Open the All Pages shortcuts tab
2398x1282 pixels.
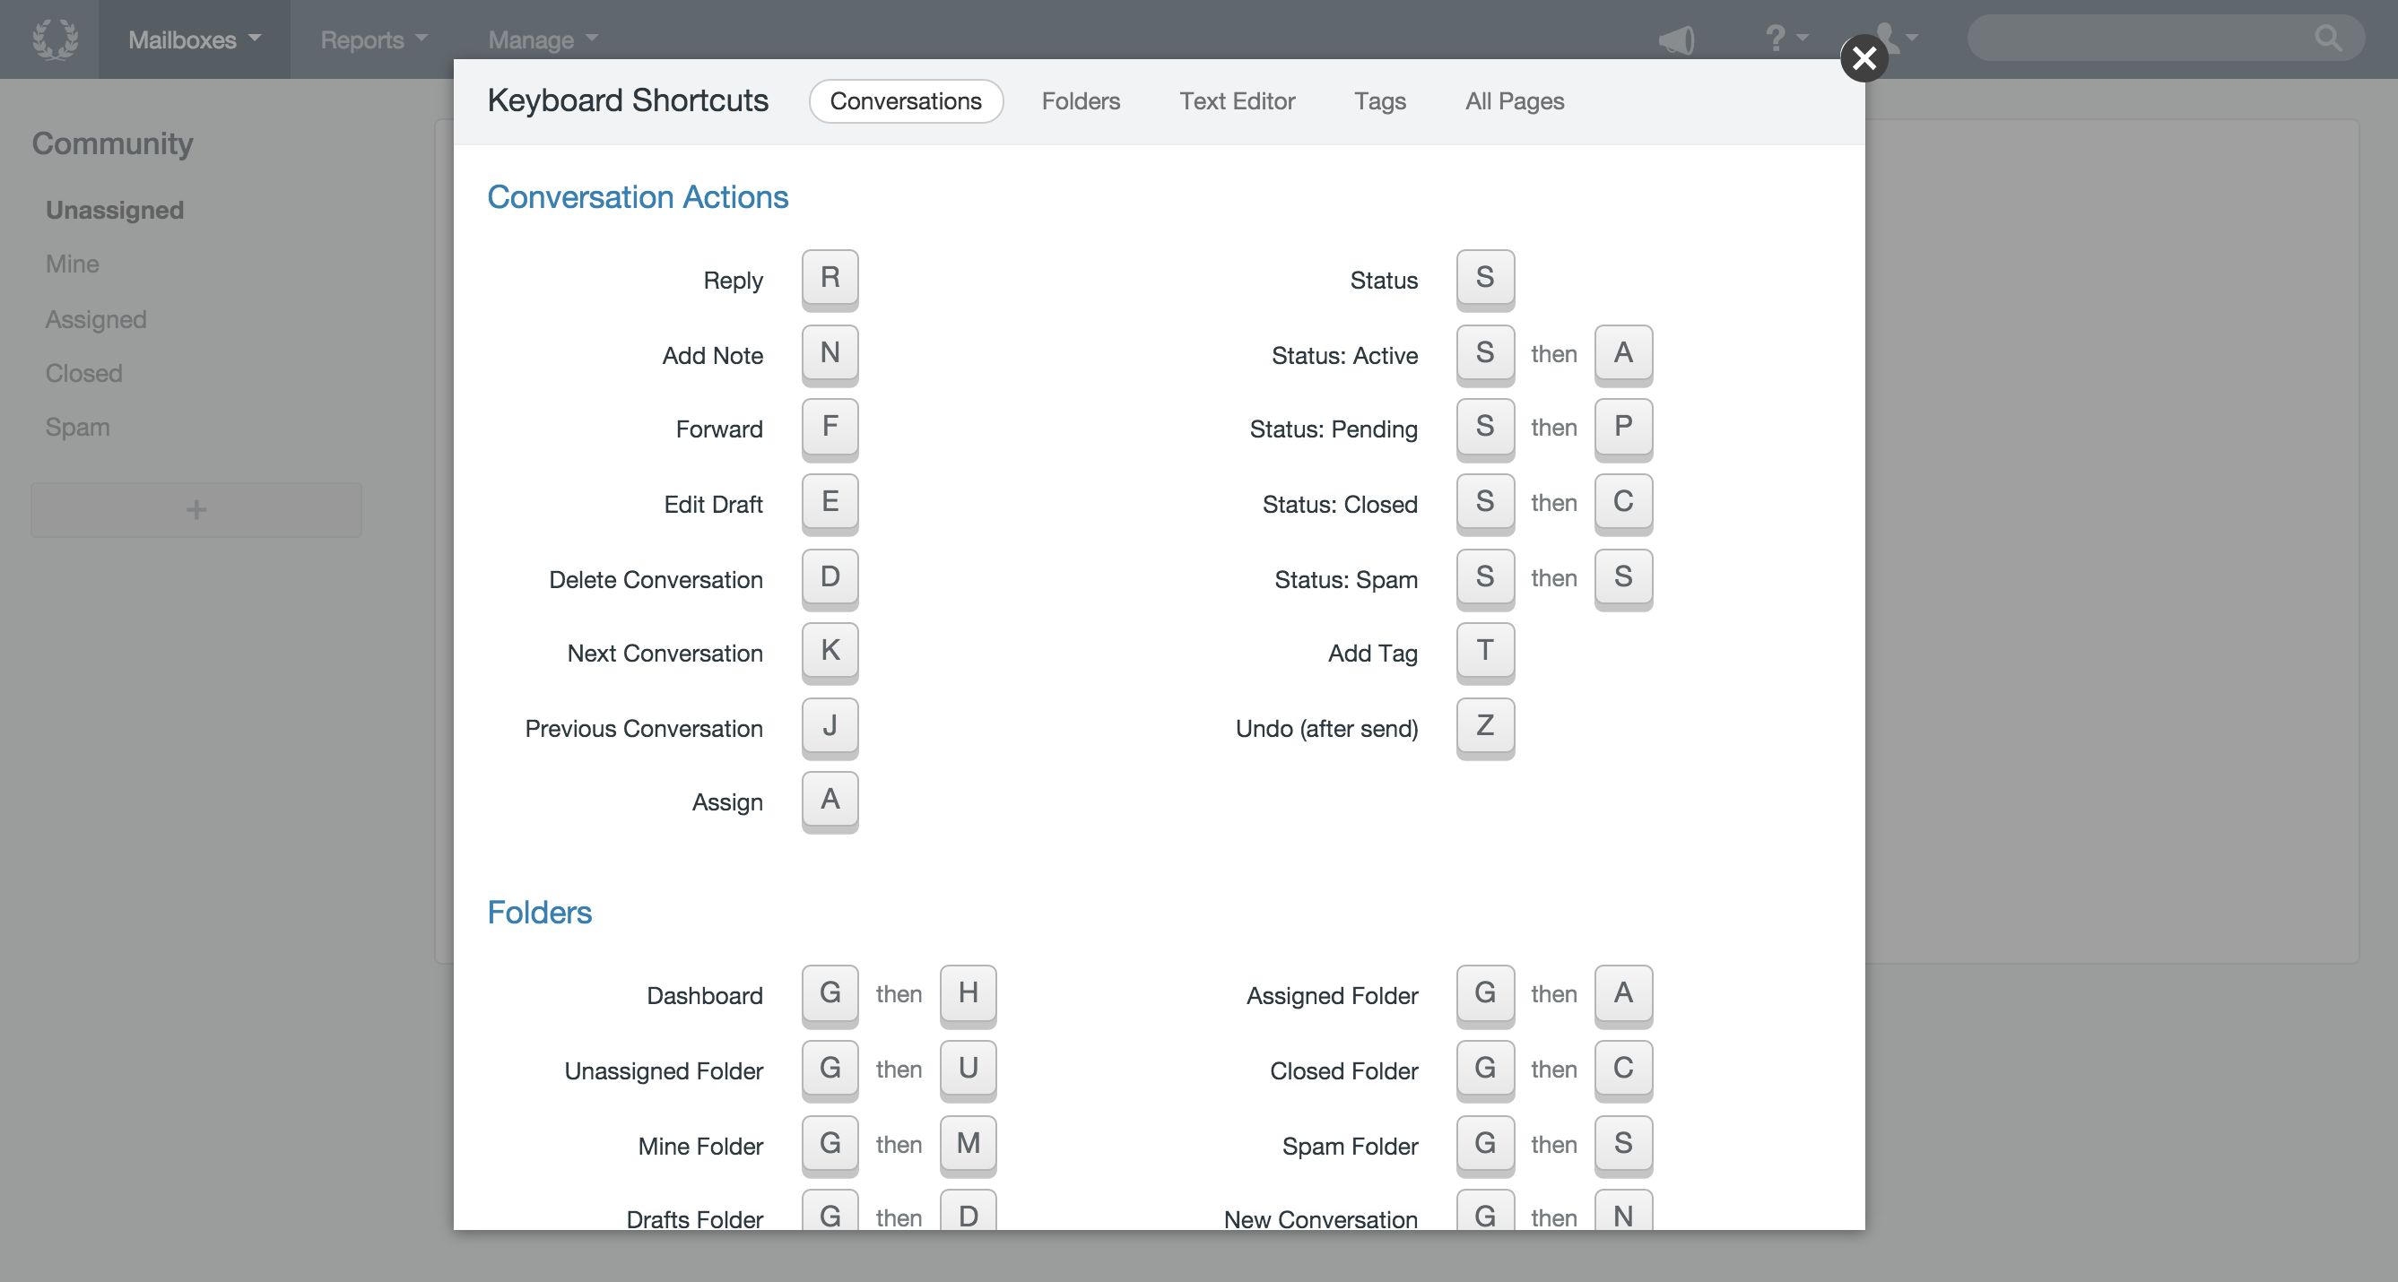click(x=1515, y=101)
